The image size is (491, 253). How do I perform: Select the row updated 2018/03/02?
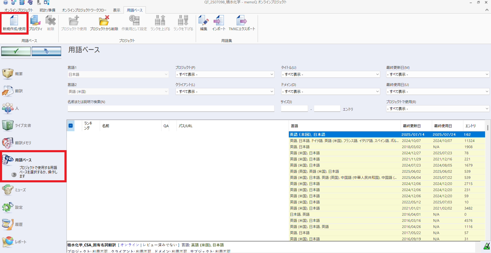pos(387,147)
